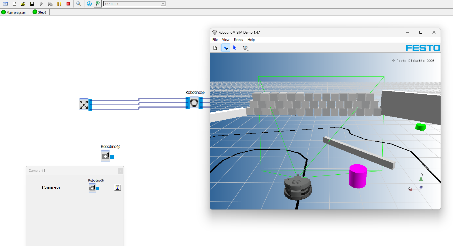The image size is (453, 246).
Task: Switch to the Step1 tab
Action: 40,12
